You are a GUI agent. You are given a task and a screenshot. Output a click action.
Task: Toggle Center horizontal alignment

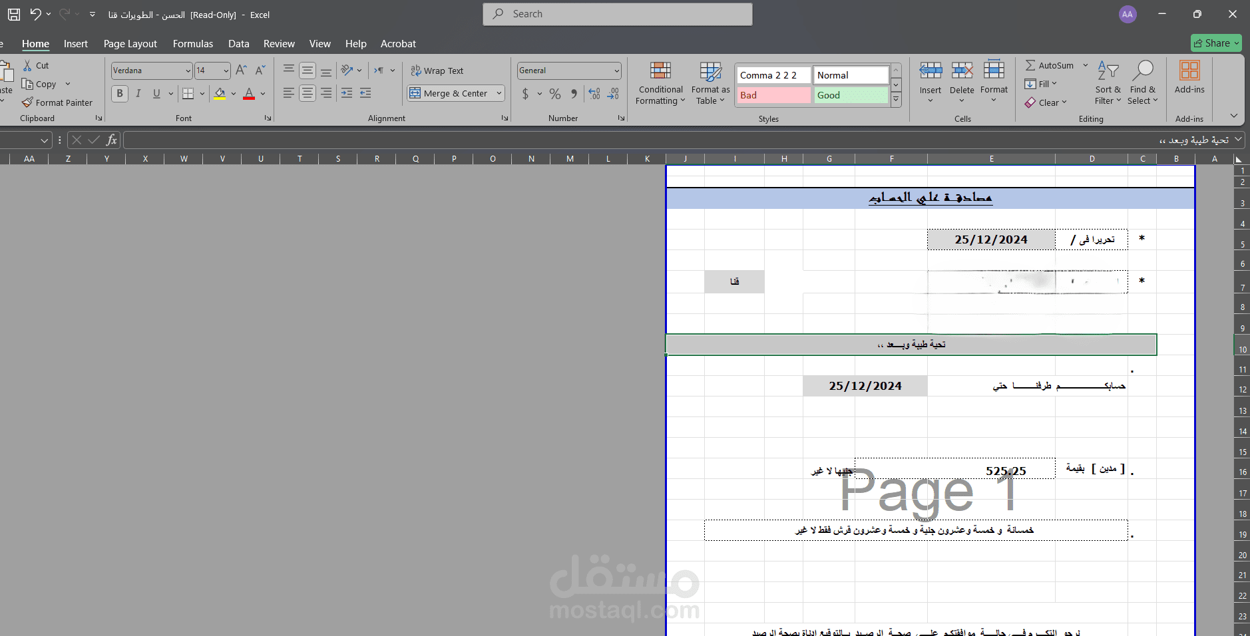click(307, 93)
